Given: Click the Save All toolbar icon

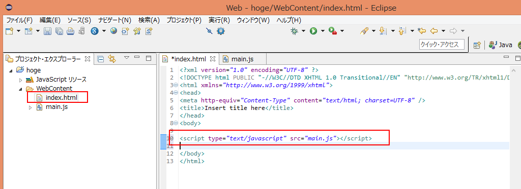Looking at the screenshot, I should [59, 31].
